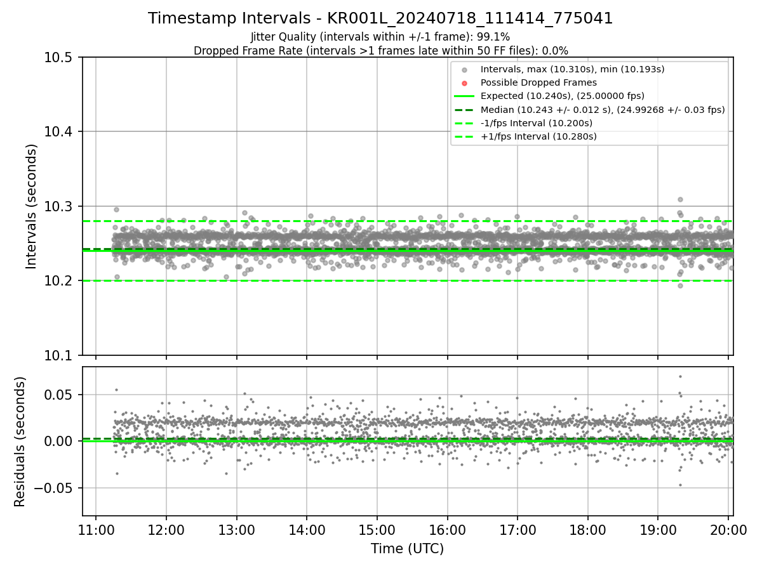Click legend entry '-1/fps Interval (10.200s)'
The height and width of the screenshot is (571, 762).
click(x=537, y=122)
